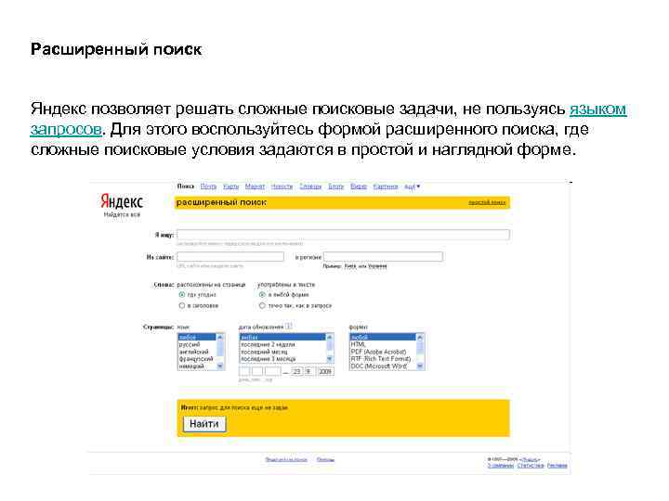The width and height of the screenshot is (669, 501).
Task: Click the end-month field showing 9
Action: click(x=309, y=372)
